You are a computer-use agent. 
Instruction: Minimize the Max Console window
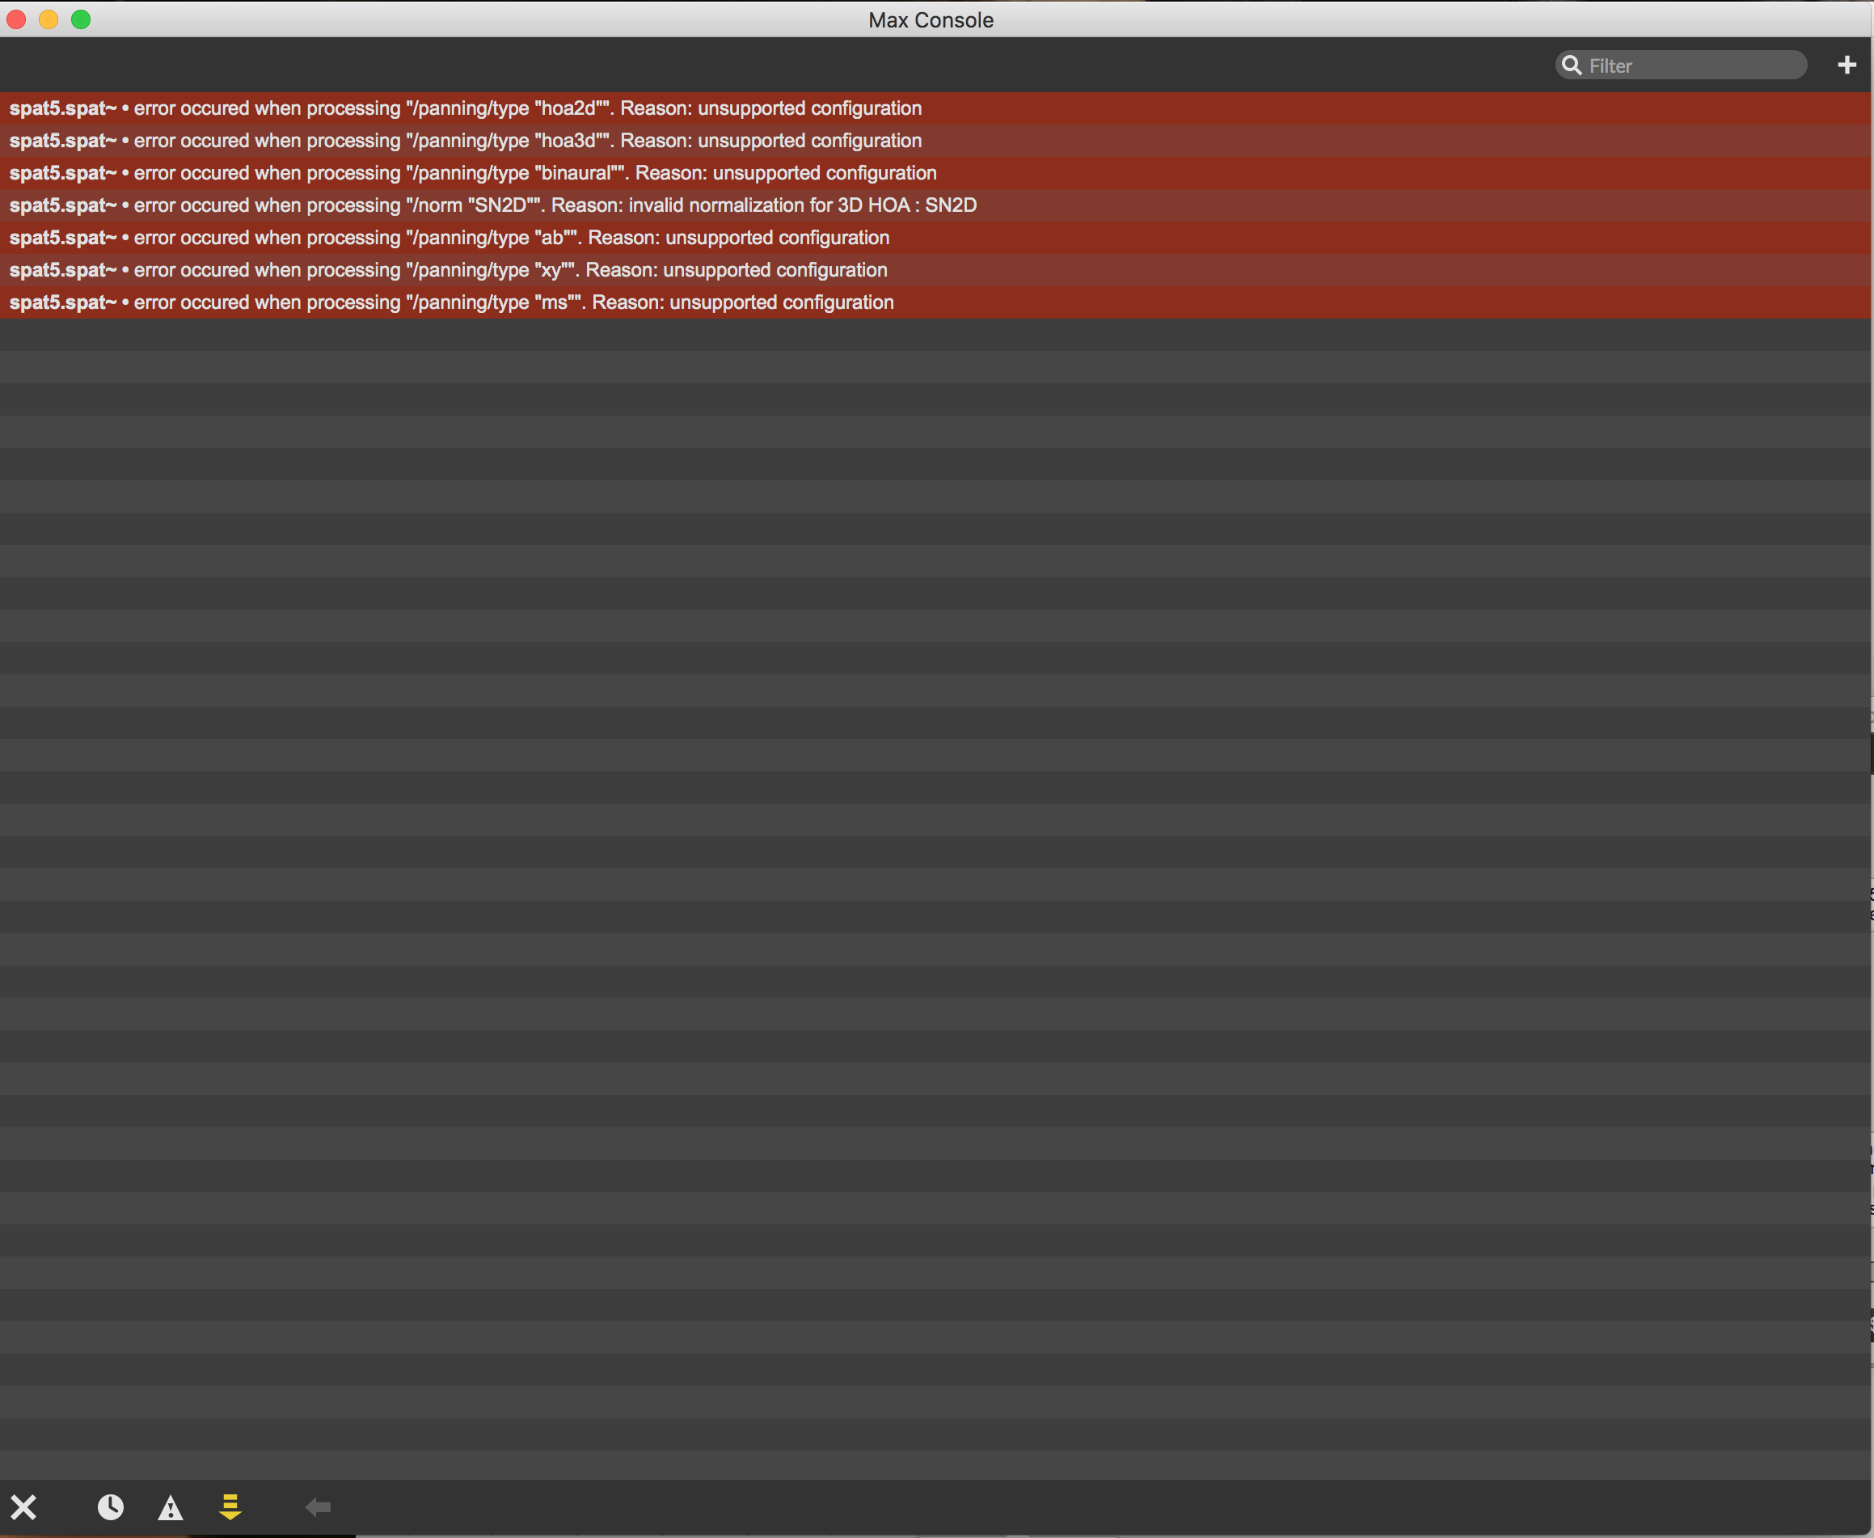click(49, 19)
